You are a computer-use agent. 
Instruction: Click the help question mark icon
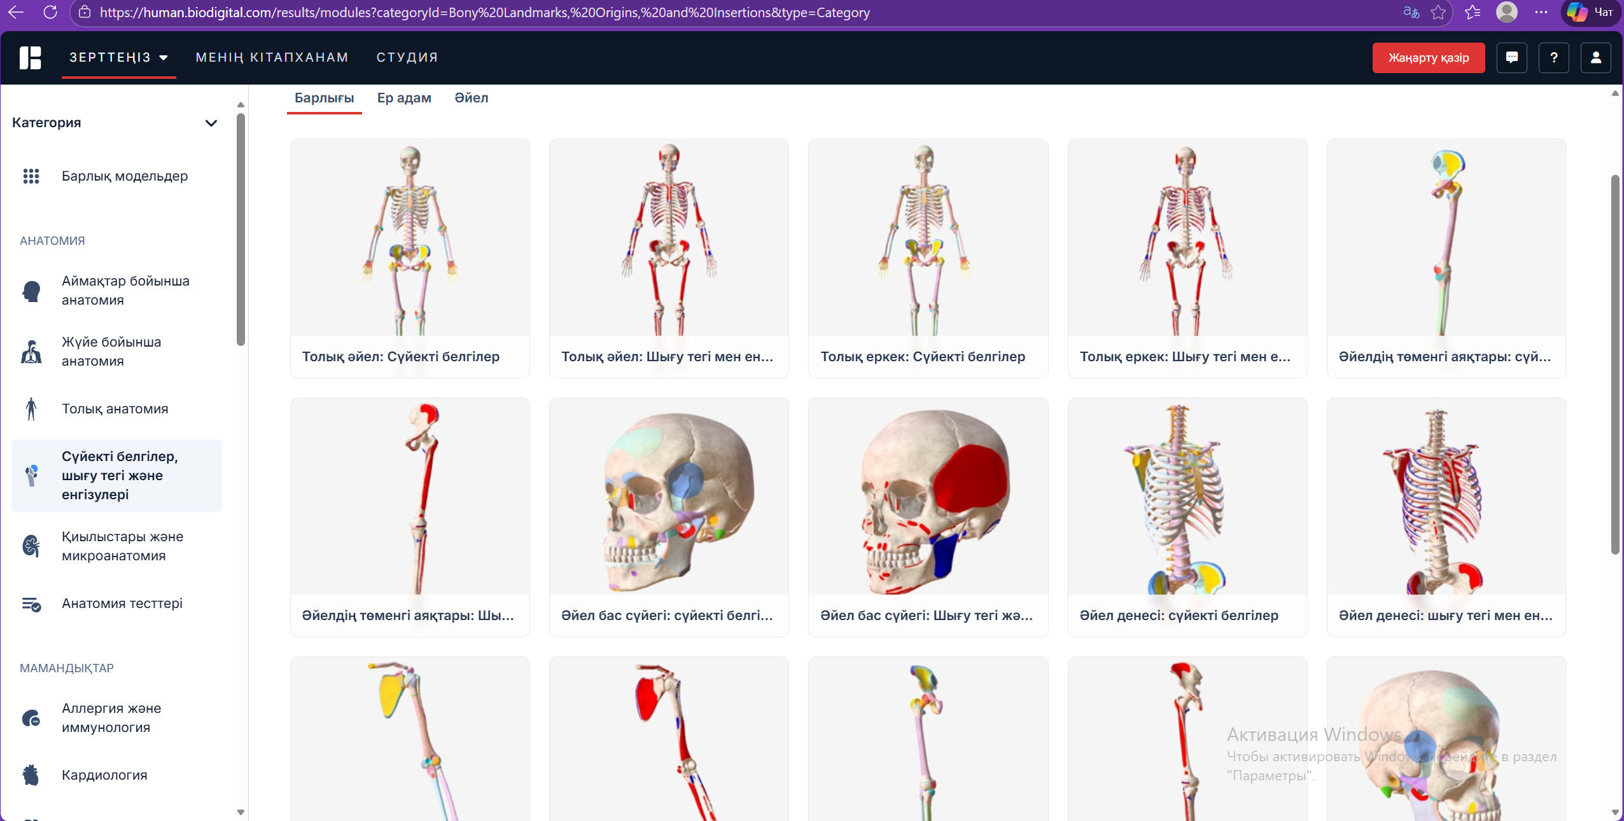coord(1553,58)
